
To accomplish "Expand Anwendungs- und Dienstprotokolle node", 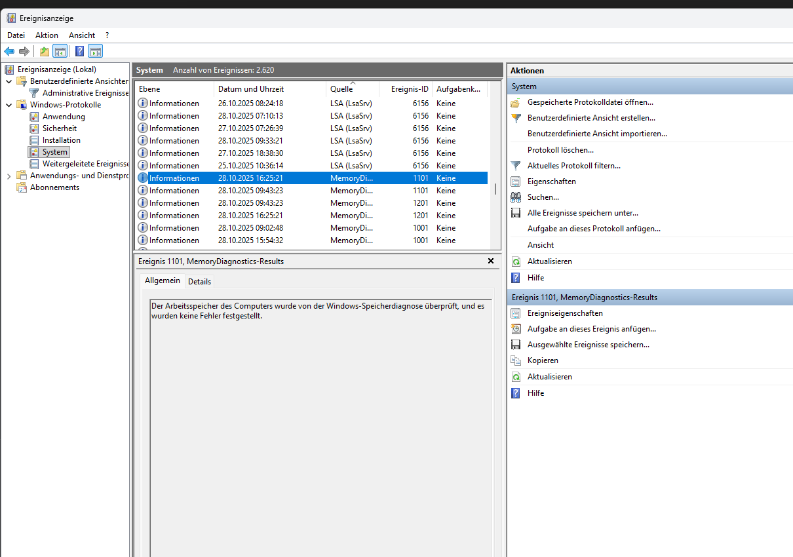I will coord(9,176).
